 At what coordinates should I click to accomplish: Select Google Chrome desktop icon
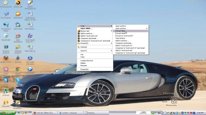(x=18, y=71)
